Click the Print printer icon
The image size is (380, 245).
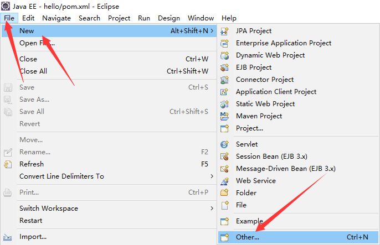tap(8, 192)
